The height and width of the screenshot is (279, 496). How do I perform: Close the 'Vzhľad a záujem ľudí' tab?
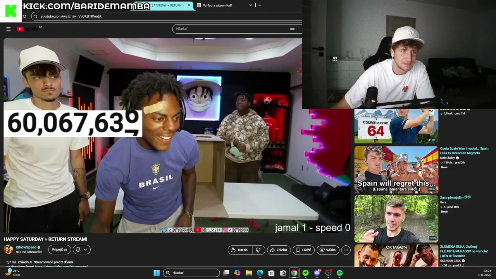click(x=250, y=5)
